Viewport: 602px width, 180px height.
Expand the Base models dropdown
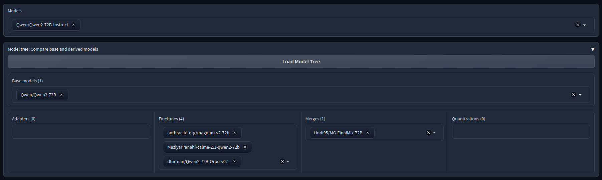point(580,95)
